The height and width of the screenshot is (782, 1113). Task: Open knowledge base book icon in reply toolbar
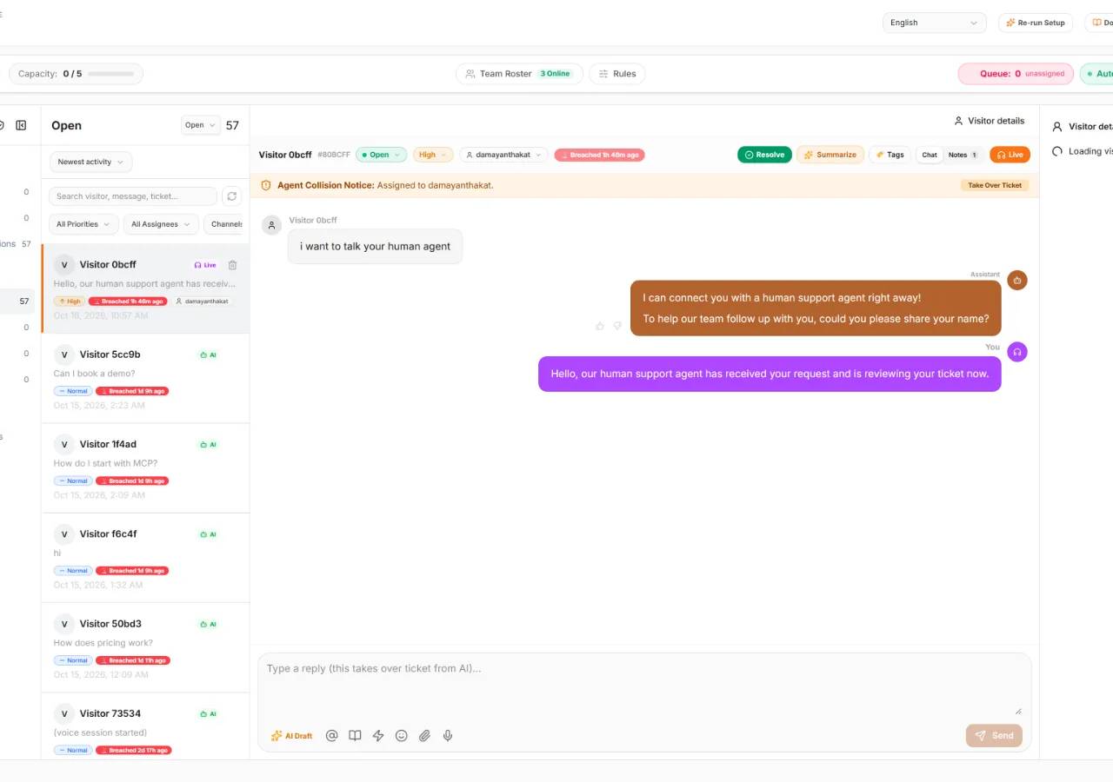pyautogui.click(x=355, y=735)
